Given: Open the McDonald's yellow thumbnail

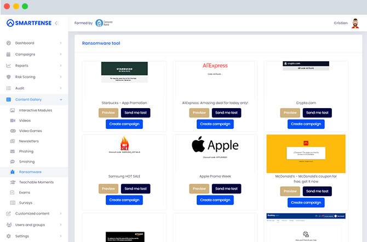Looking at the screenshot, I should tap(306, 154).
